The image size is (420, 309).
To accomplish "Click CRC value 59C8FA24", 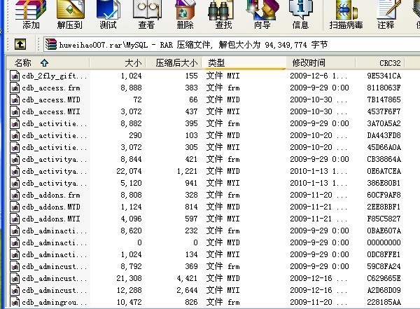I will click(x=384, y=266).
